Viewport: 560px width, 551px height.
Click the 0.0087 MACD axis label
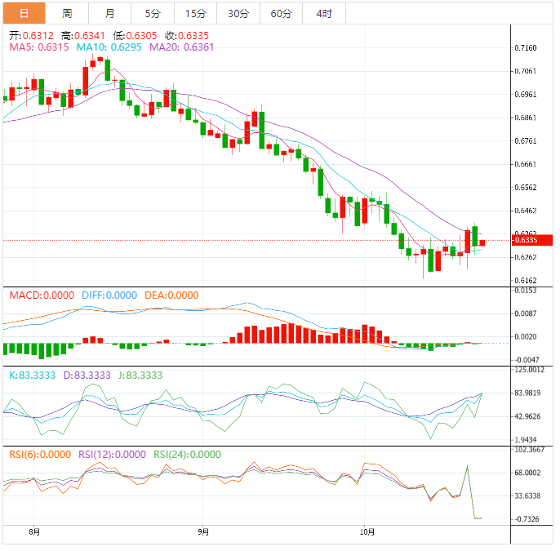coord(526,313)
